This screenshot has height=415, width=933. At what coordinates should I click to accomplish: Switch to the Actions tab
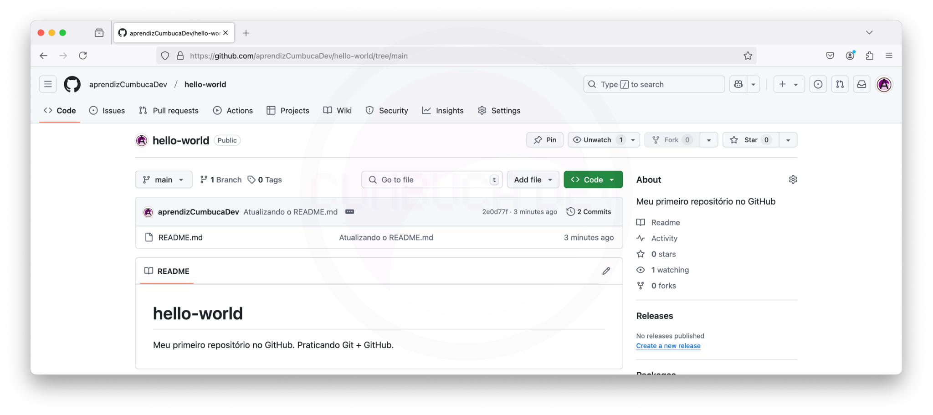pyautogui.click(x=233, y=110)
